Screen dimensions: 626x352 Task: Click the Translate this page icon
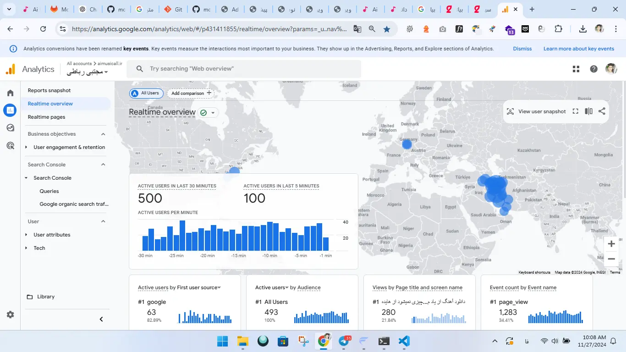(357, 29)
